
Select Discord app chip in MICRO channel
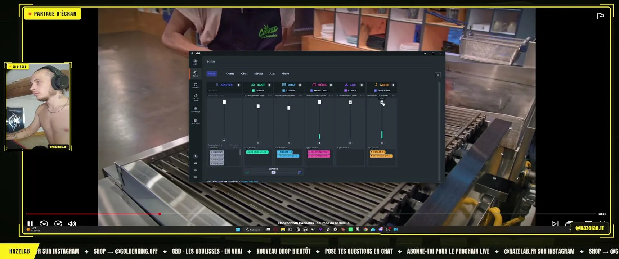click(378, 152)
